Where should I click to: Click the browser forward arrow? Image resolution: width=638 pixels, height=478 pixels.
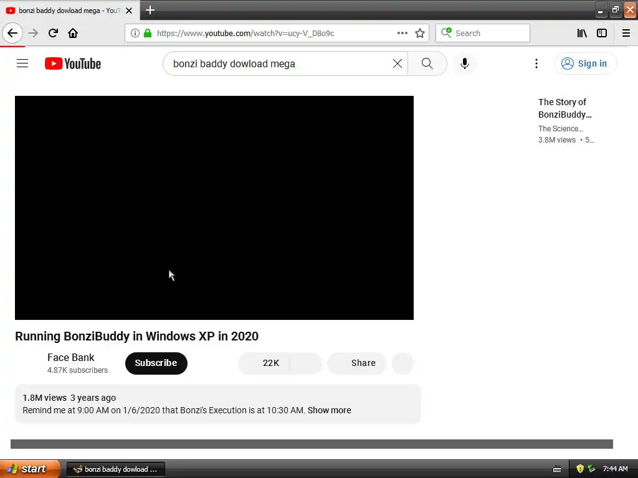pos(33,33)
